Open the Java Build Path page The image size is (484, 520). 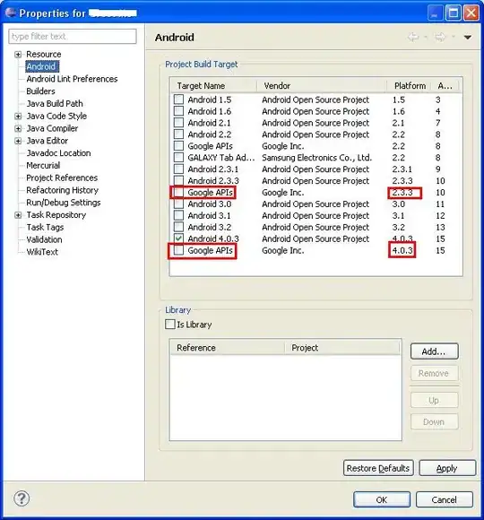[55, 103]
